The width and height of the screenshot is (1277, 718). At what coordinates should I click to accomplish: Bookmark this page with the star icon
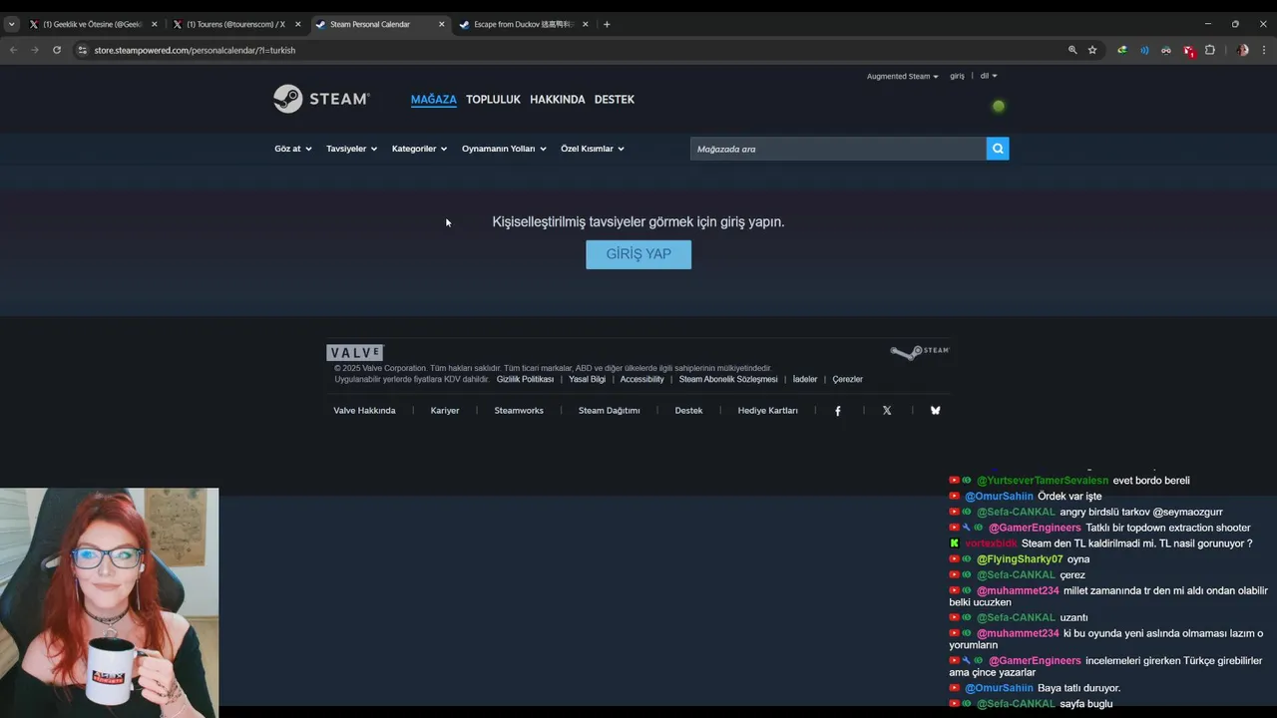pyautogui.click(x=1092, y=50)
